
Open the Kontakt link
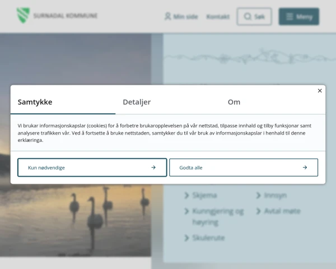coord(218,16)
